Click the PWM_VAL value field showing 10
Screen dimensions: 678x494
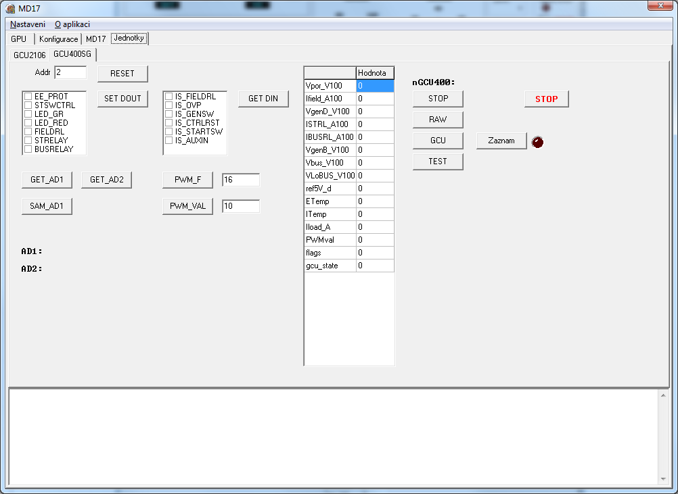click(241, 206)
